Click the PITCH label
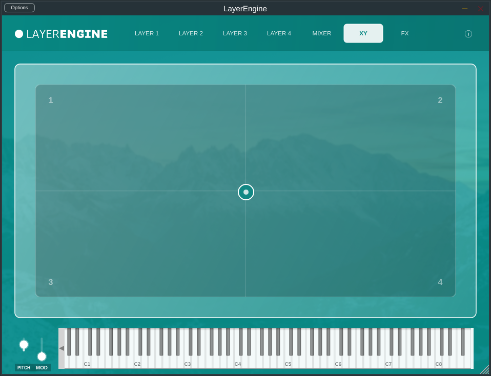This screenshot has height=376, width=491. pos(24,367)
